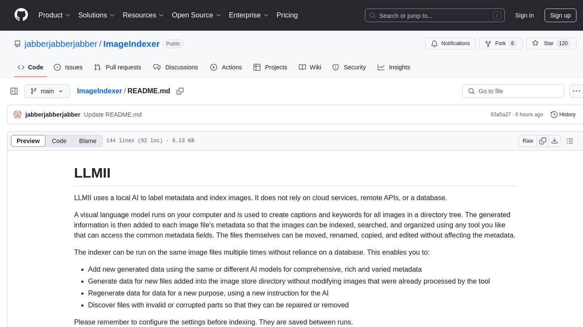Go to ImageIndexer in file breadcrumb
This screenshot has width=583, height=327.
click(99, 91)
